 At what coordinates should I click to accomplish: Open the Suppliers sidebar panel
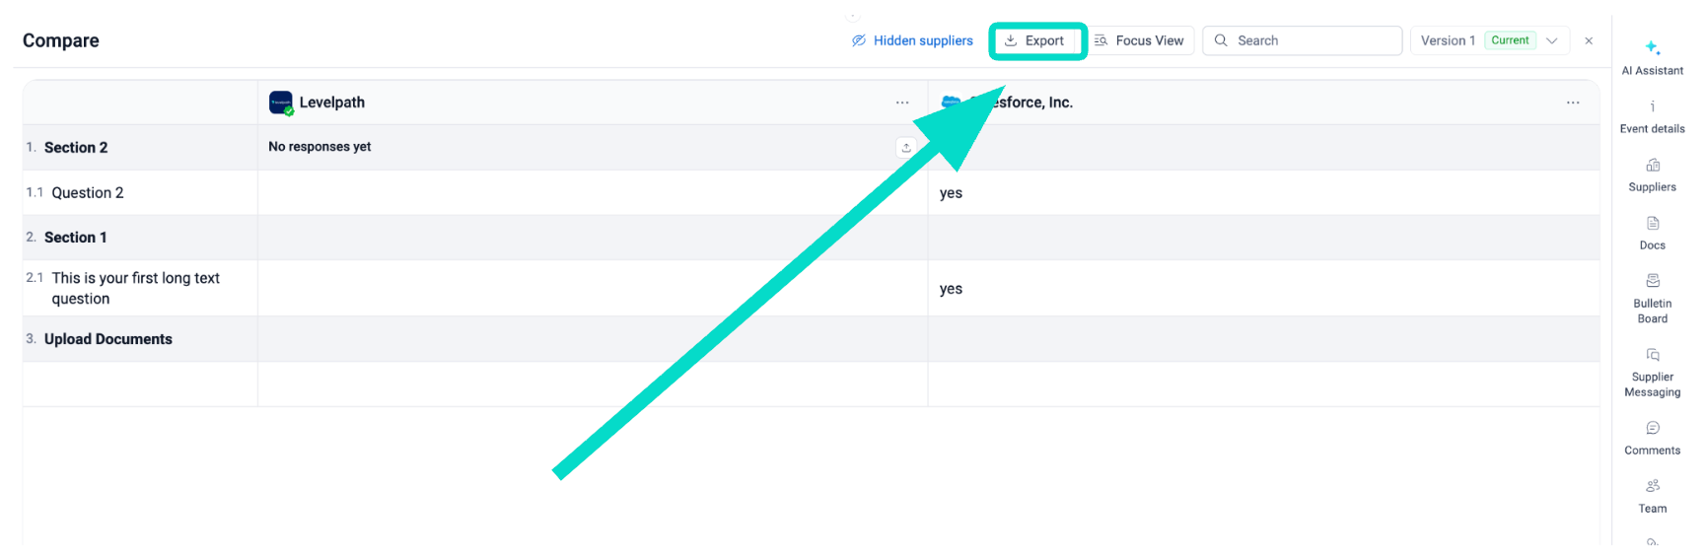pyautogui.click(x=1652, y=174)
